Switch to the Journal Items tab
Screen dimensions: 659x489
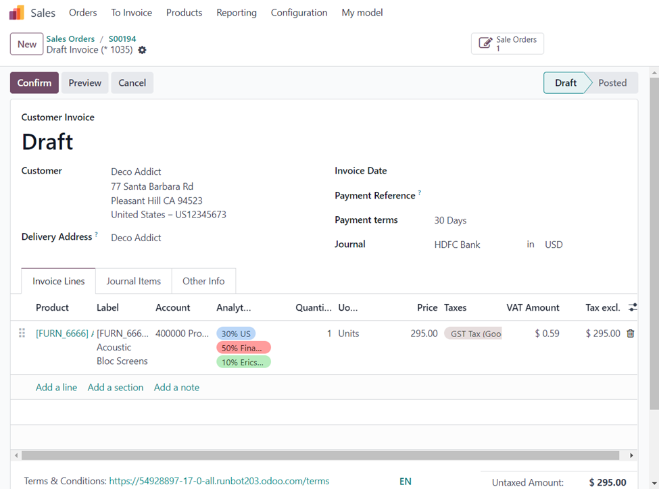[134, 281]
